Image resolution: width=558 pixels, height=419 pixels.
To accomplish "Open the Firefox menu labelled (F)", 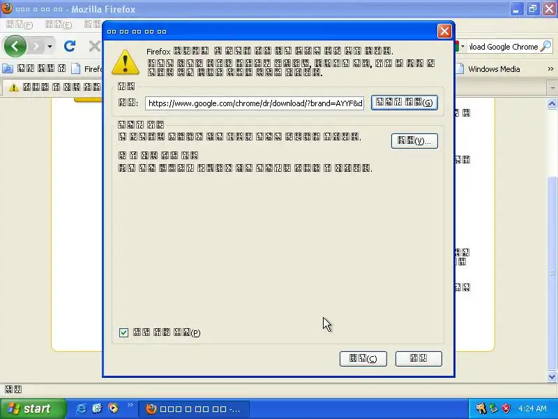I will [20, 25].
